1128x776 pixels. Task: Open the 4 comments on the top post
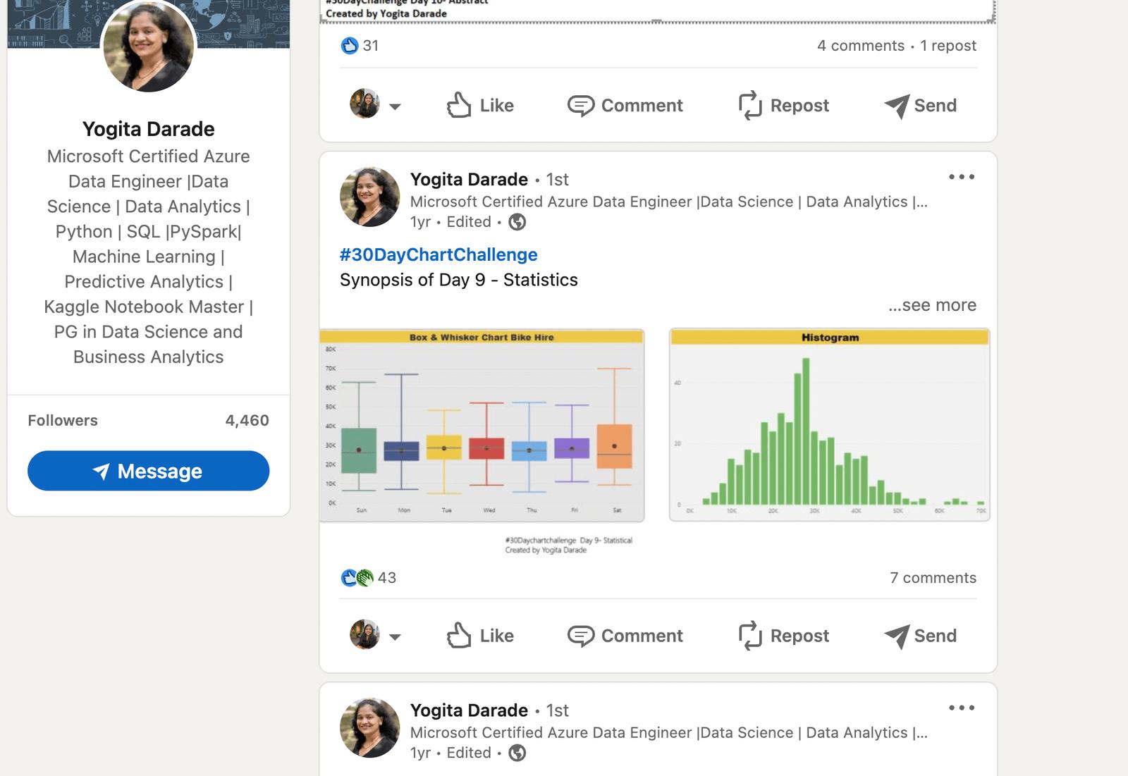[x=860, y=46]
